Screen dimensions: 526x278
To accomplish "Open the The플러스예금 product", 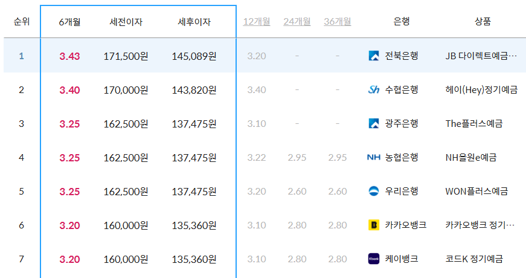I will (473, 123).
